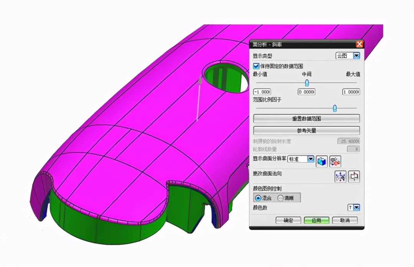
Task: Click the middle value field showing 0.0000
Action: [x=307, y=92]
